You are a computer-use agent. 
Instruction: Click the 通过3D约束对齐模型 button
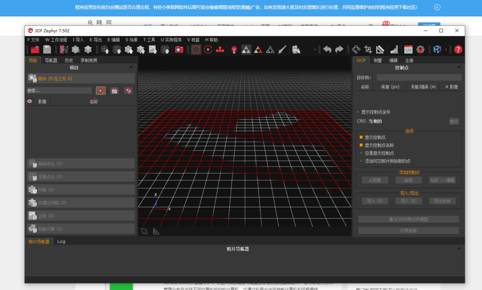click(409, 219)
